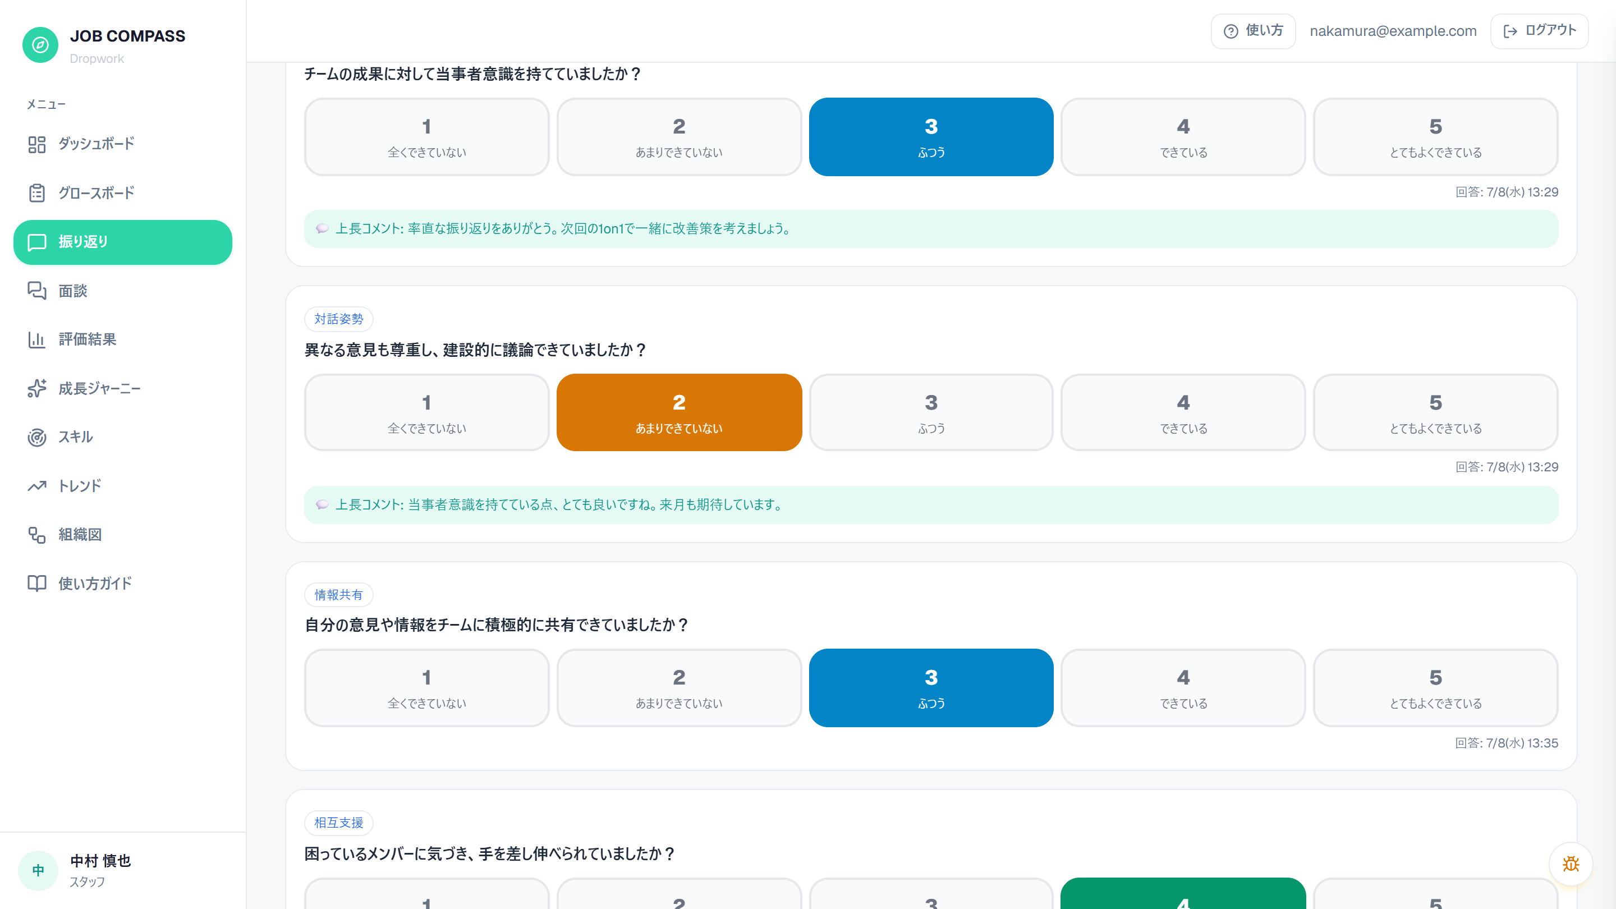Screen dimensions: 1616x909
Task: Navigate to 成長ジャーニー
Action: tap(123, 388)
